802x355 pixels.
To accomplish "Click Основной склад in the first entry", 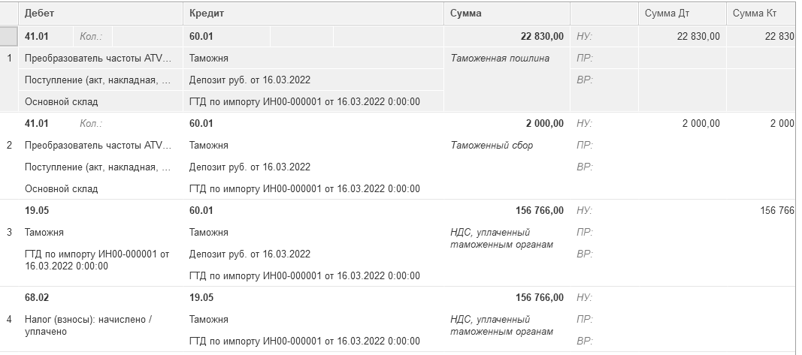I will pos(61,102).
